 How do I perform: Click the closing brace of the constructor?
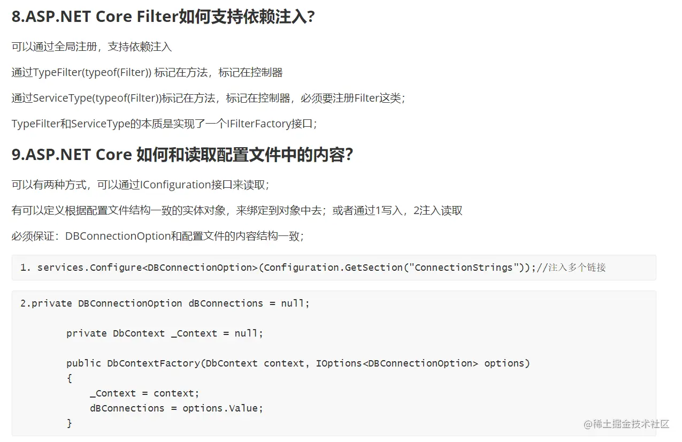click(x=69, y=423)
